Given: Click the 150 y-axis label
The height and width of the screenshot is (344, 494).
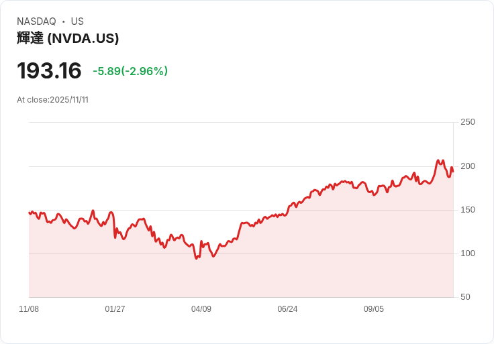Looking at the screenshot, I should 468,209.
